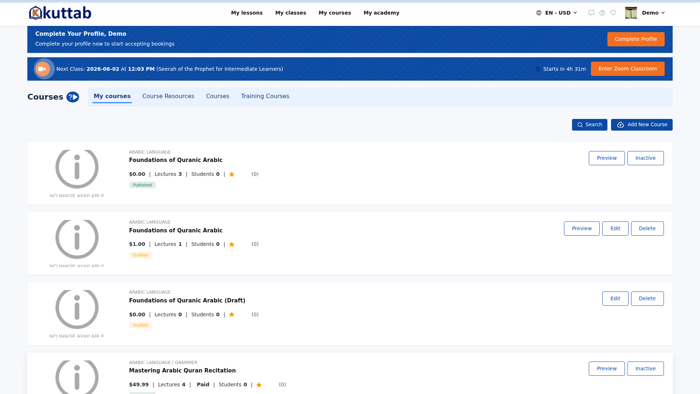This screenshot has width=700, height=394.
Task: Edit the $1.00 Foundations of Quranic Arabic
Action: tap(615, 229)
